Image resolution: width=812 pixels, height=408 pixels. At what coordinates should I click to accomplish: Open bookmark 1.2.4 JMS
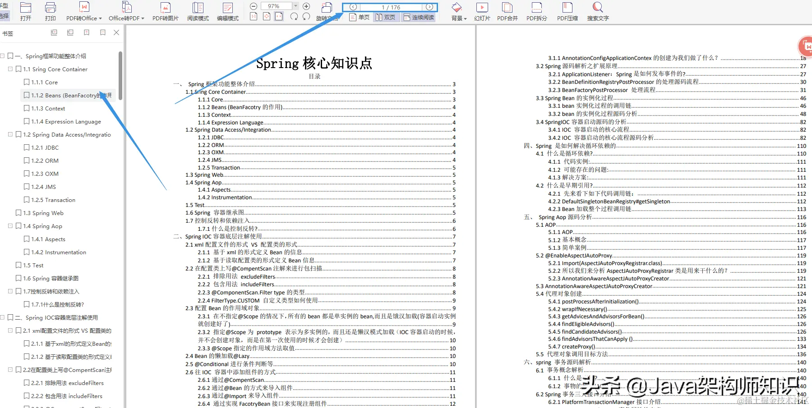(x=44, y=187)
